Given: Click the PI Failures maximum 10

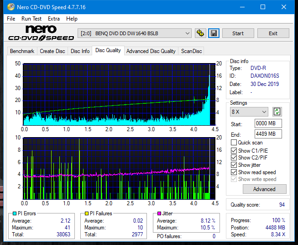Looking at the screenshot, I should [140, 228].
